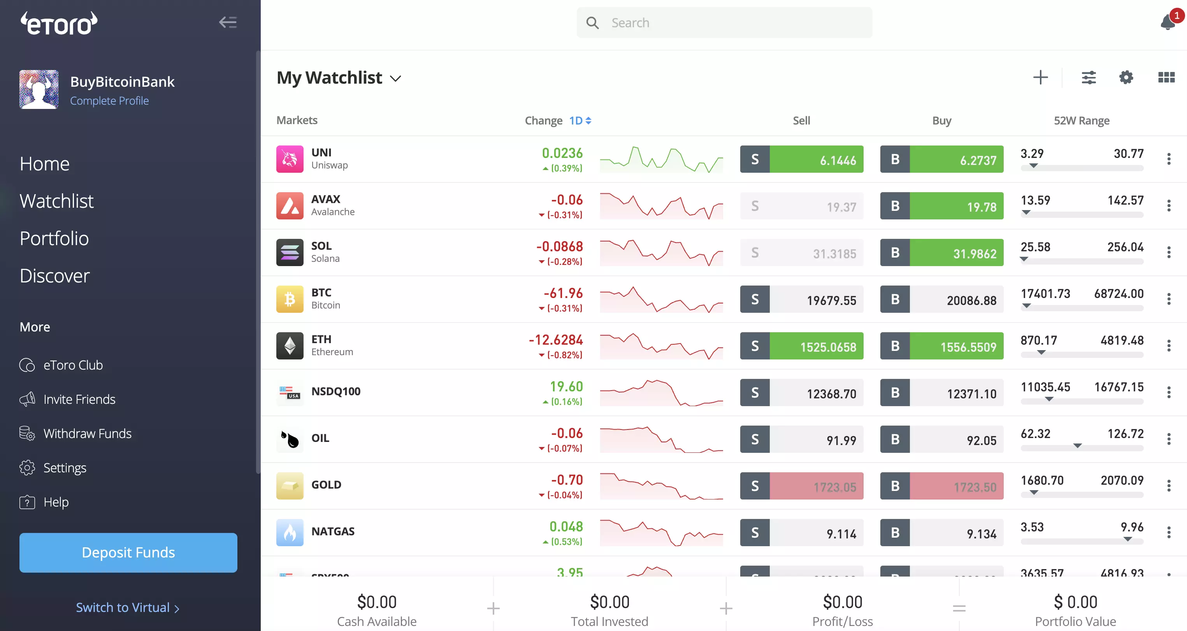Open the more options for NSDQ100 row
1187x631 pixels.
click(x=1169, y=393)
